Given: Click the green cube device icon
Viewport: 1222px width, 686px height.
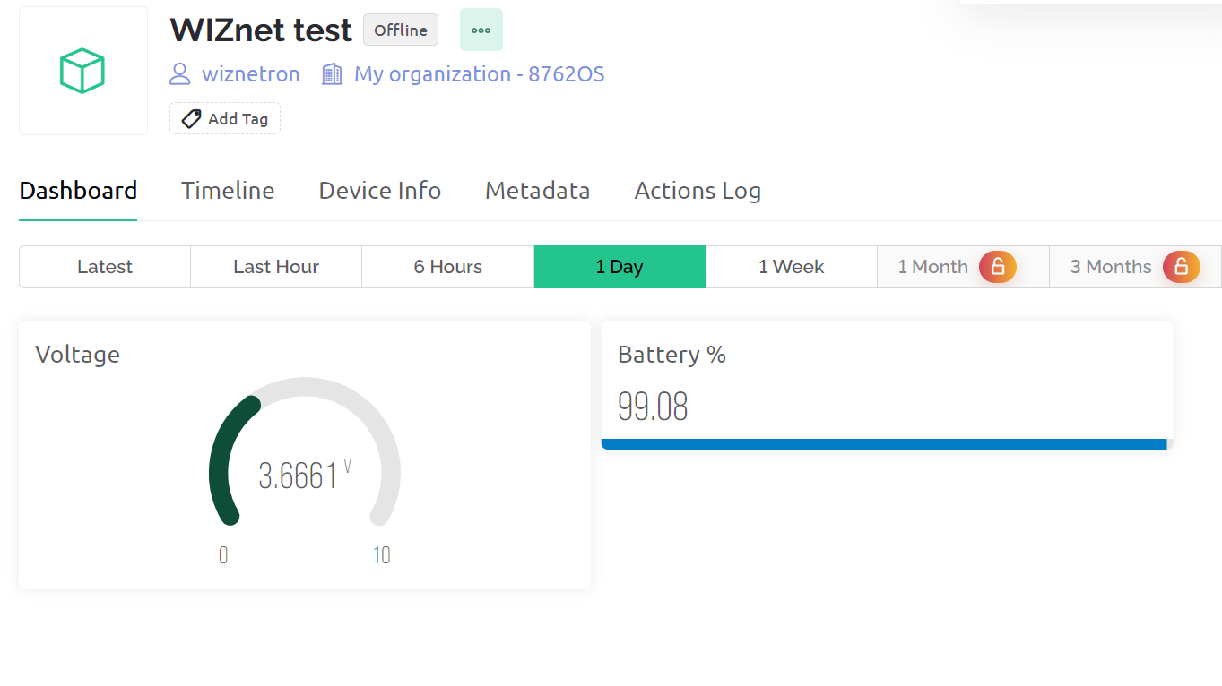Looking at the screenshot, I should coord(82,71).
